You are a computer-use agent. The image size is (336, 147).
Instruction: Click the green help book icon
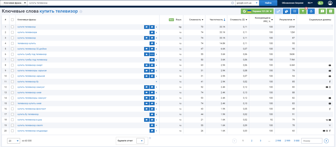point(330,11)
